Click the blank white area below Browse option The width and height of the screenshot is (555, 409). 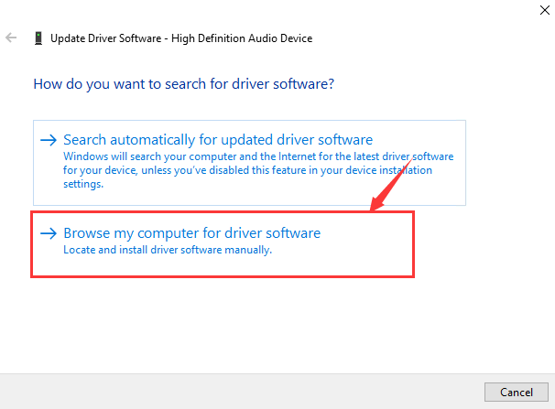coord(248,325)
